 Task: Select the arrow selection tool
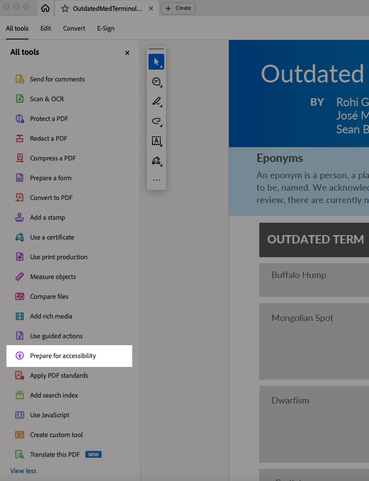click(156, 62)
